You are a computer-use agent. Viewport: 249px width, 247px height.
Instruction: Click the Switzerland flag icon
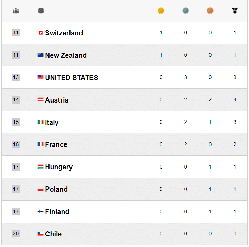pos(41,33)
